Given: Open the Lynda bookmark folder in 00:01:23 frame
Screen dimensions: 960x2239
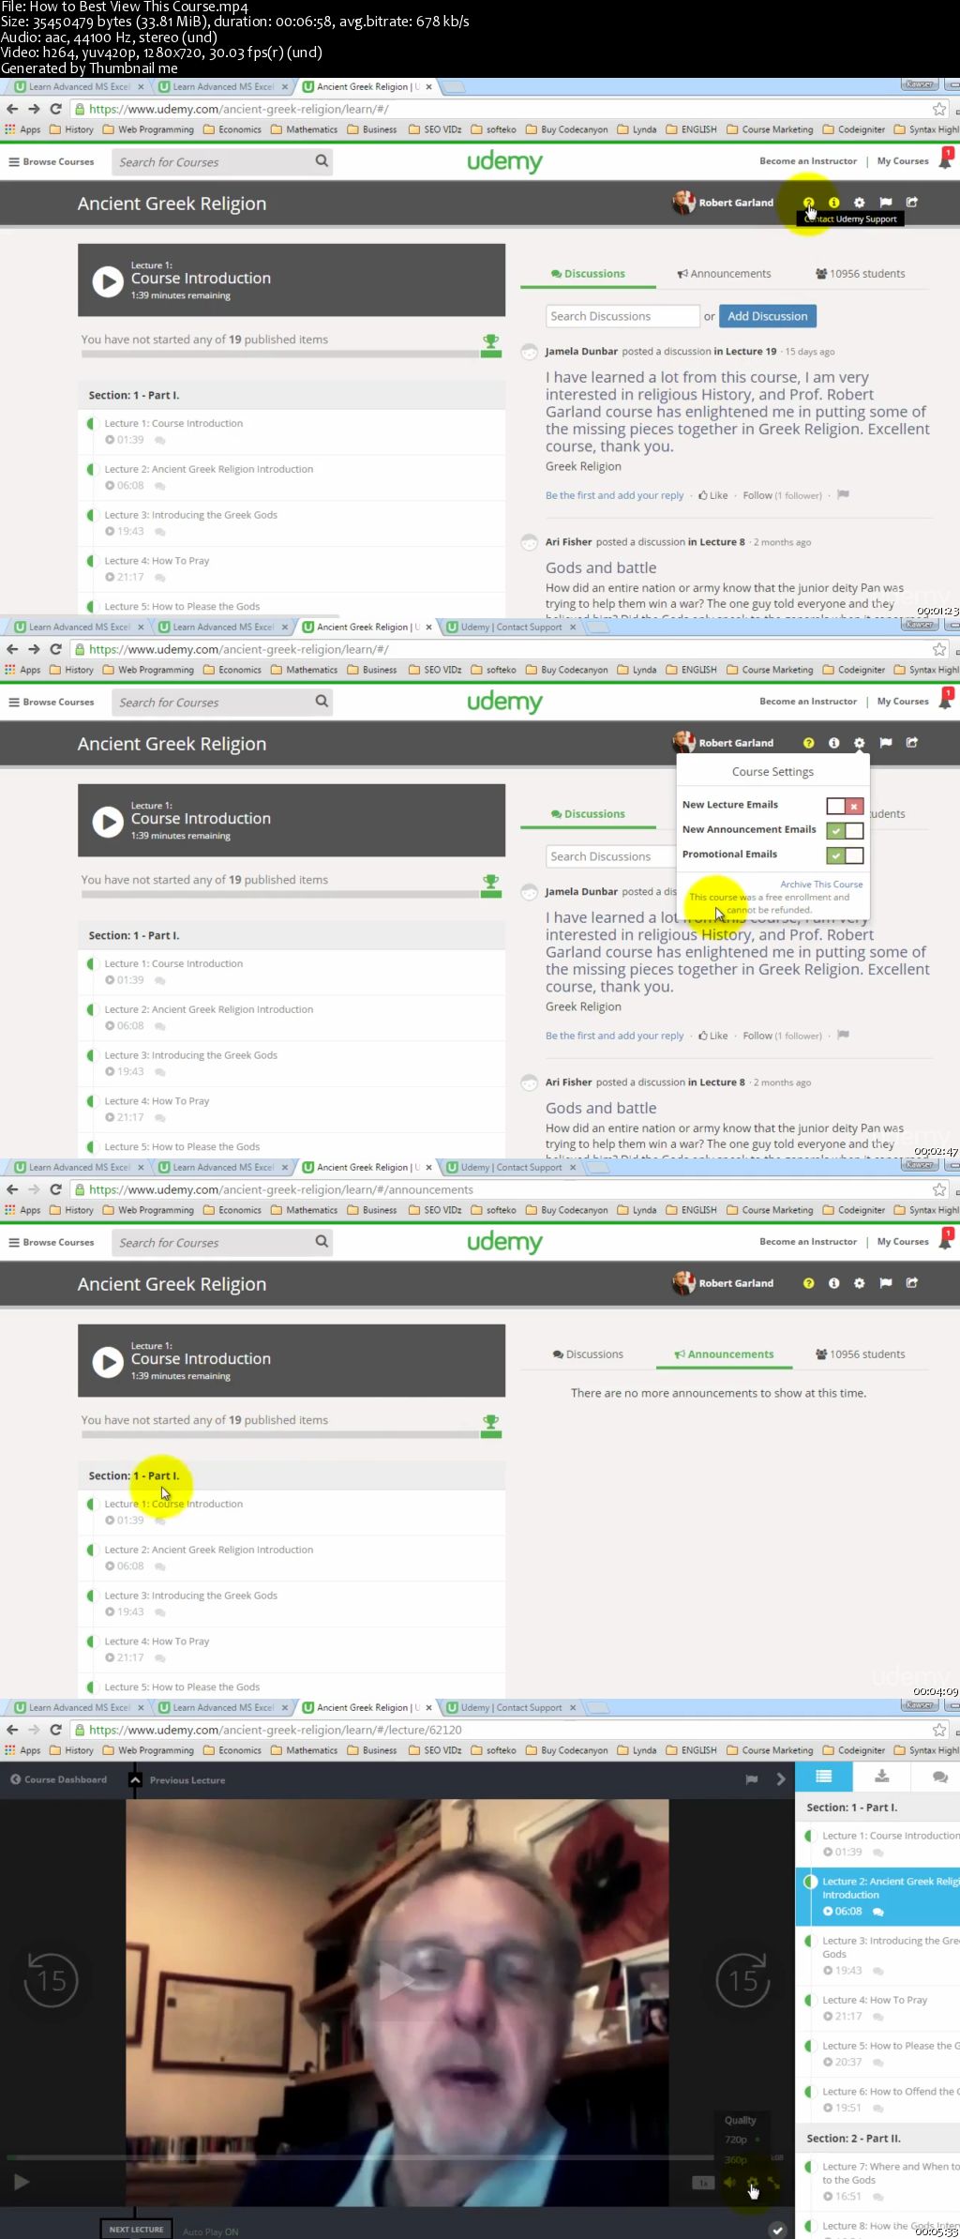Looking at the screenshot, I should coord(637,129).
